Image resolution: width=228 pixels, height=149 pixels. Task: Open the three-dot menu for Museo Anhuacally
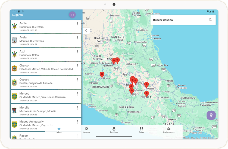[77, 122]
